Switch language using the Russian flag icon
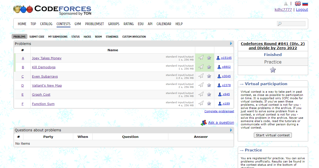319x168 pixels. (x=305, y=4)
